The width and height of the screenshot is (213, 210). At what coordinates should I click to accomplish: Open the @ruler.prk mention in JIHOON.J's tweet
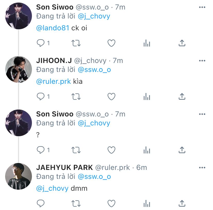tap(54, 81)
